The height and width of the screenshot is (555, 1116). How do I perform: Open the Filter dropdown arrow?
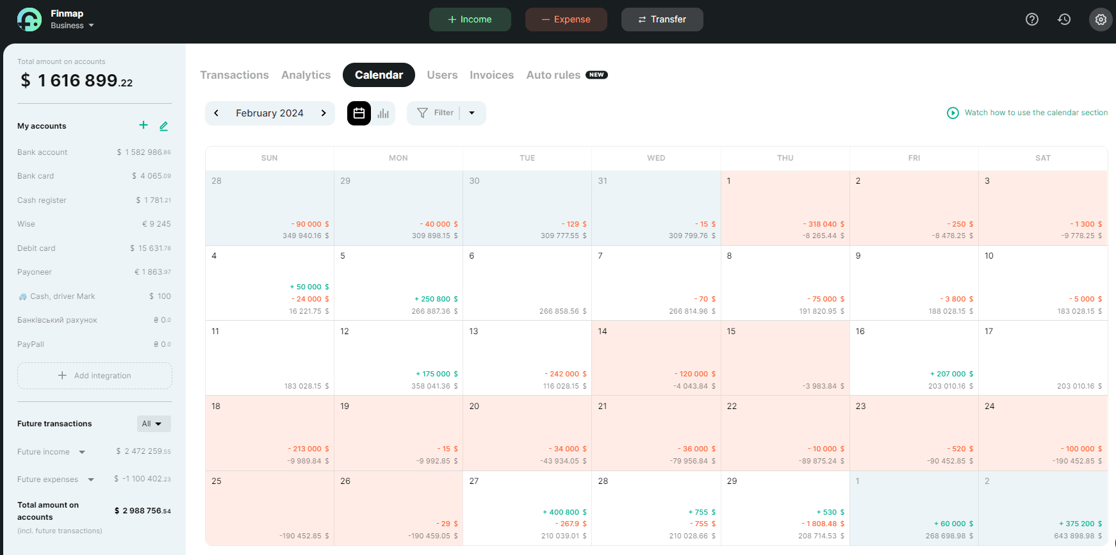[472, 113]
